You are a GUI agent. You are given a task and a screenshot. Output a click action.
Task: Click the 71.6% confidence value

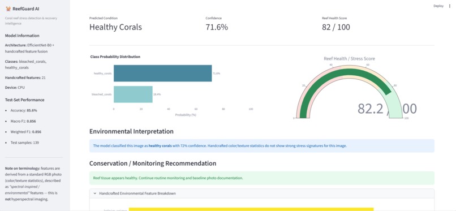pos(217,27)
